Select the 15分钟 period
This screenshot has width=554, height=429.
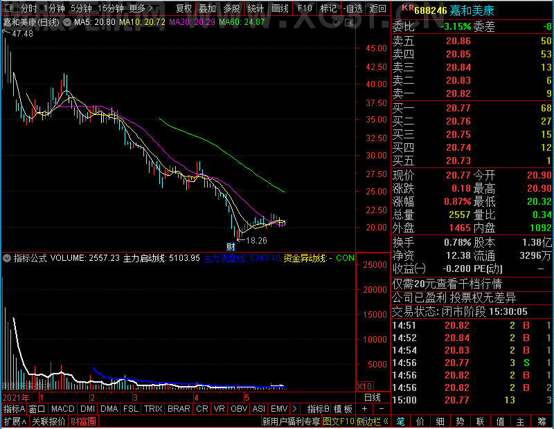111,8
